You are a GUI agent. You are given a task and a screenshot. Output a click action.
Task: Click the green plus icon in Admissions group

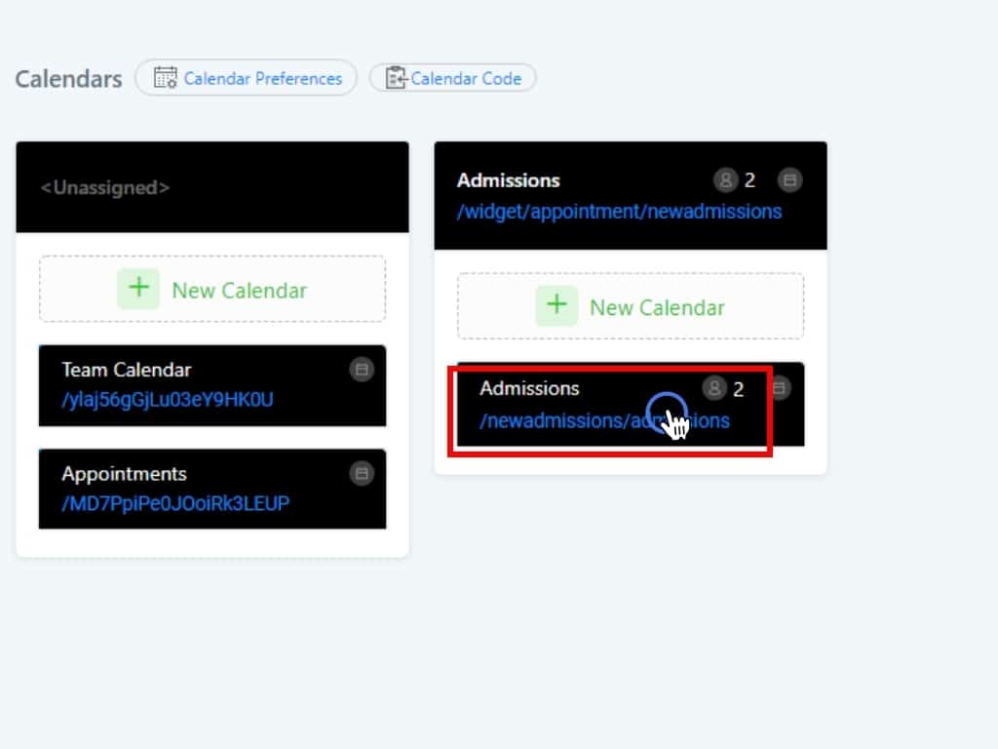[557, 306]
